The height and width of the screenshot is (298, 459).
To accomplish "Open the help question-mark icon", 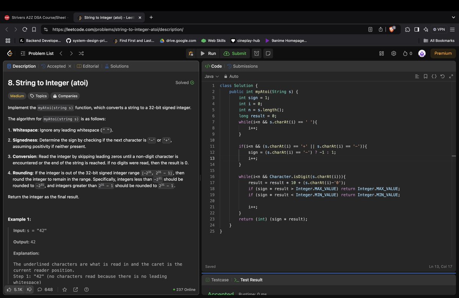I will tap(86, 290).
